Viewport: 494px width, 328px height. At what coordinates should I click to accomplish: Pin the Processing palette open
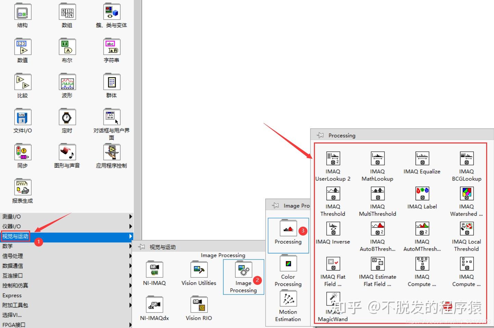point(320,135)
